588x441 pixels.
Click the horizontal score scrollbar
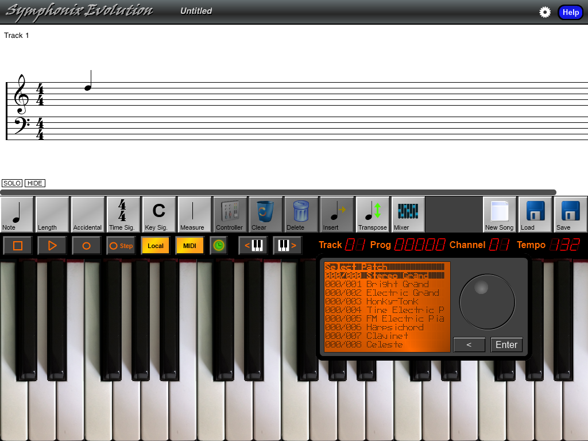pos(278,192)
